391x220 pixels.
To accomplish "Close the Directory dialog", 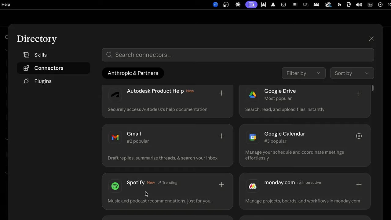I will click(371, 39).
